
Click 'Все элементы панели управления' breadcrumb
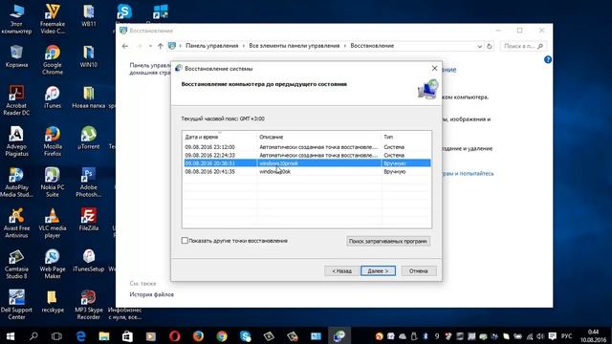[295, 46]
